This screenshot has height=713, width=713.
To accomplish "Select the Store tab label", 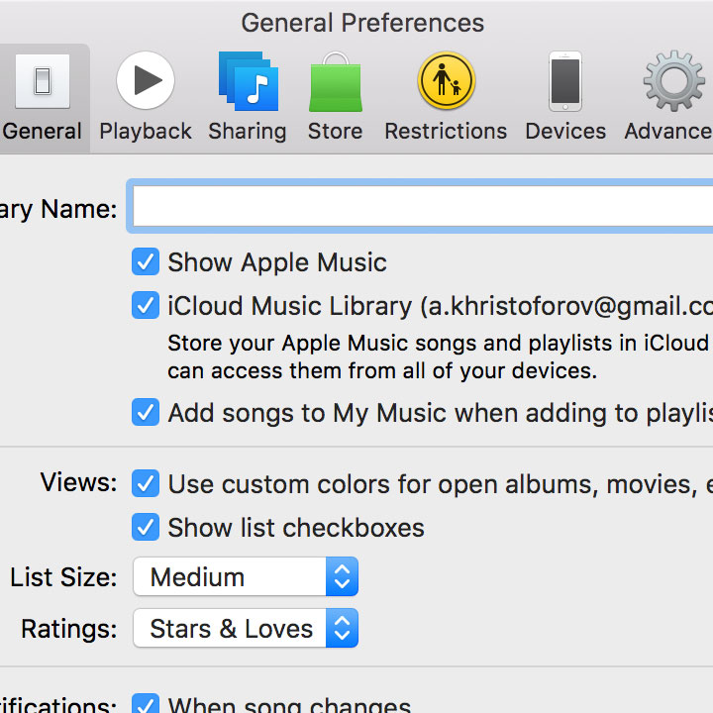I will [x=335, y=131].
